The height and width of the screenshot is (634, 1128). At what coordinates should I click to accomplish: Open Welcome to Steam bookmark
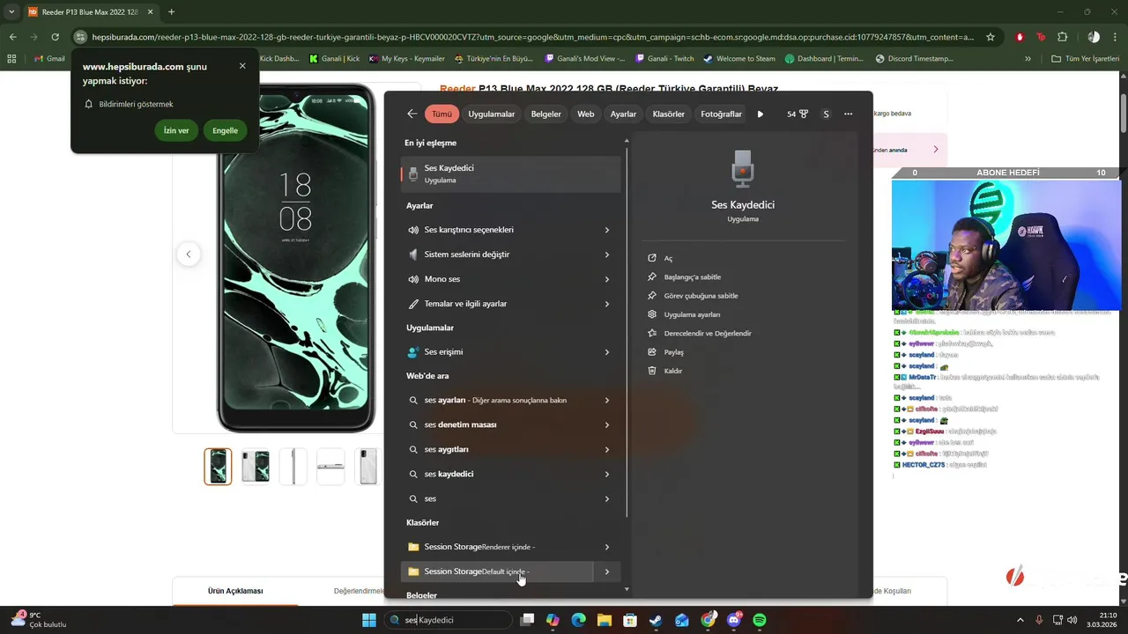738,58
